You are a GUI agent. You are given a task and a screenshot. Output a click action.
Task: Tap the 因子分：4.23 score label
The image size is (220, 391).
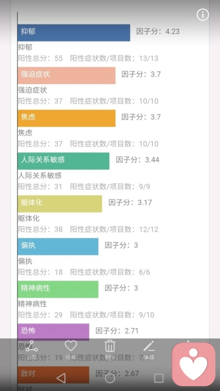158,32
